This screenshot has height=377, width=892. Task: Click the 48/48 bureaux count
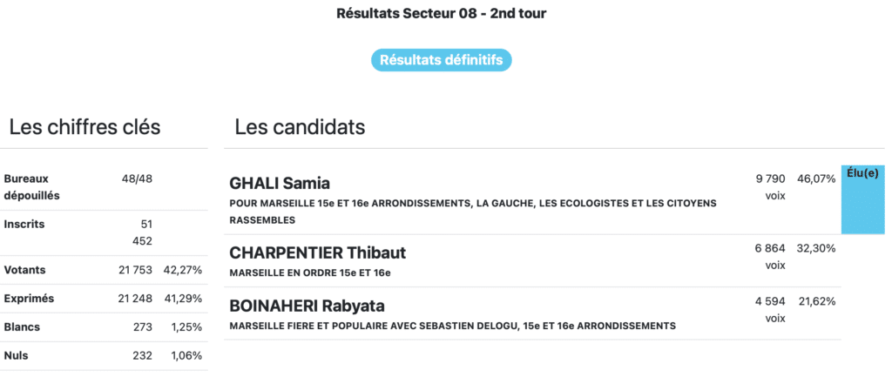[x=137, y=178]
